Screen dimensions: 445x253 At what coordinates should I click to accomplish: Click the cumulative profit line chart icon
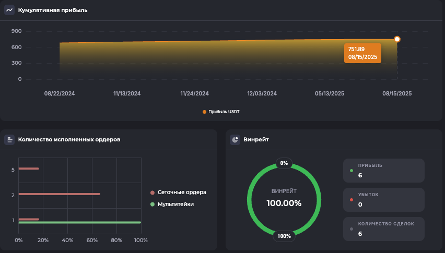point(9,10)
